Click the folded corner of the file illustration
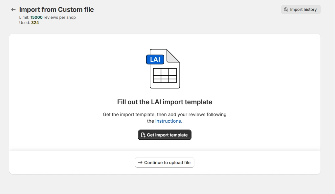 pos(173,56)
